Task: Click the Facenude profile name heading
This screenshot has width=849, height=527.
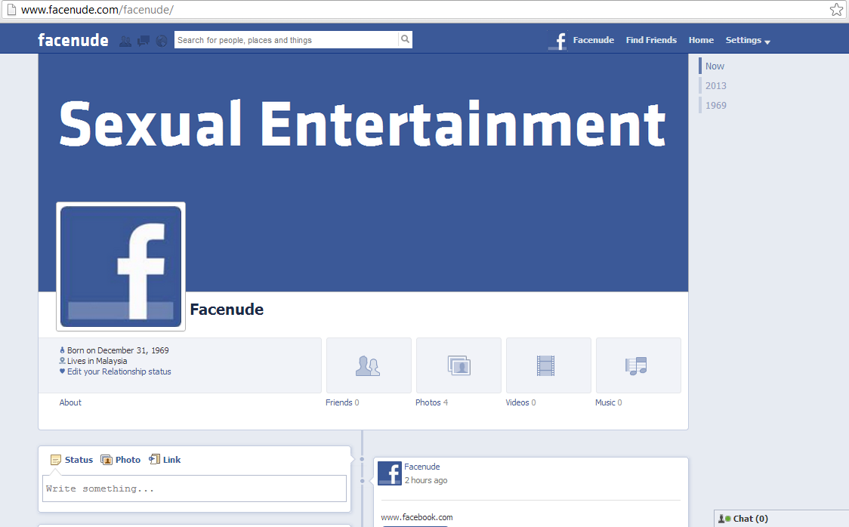Action: point(227,310)
